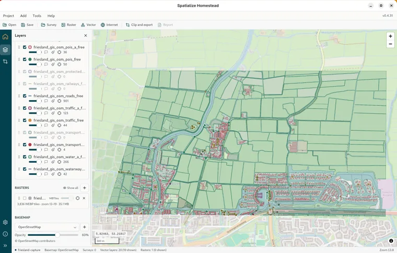Click 'Vector layers: 20 (19 shown)' status text
397x253 pixels.
tap(118, 250)
